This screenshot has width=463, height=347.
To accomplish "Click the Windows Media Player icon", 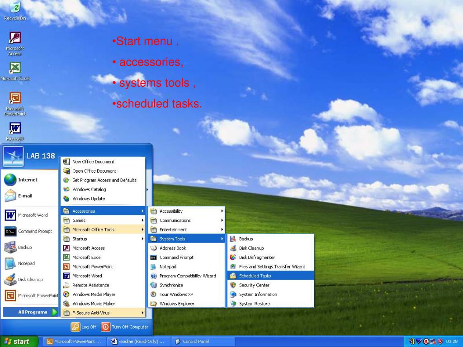I will point(66,294).
